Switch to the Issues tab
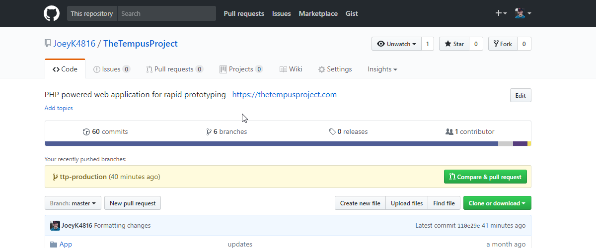 (112, 69)
